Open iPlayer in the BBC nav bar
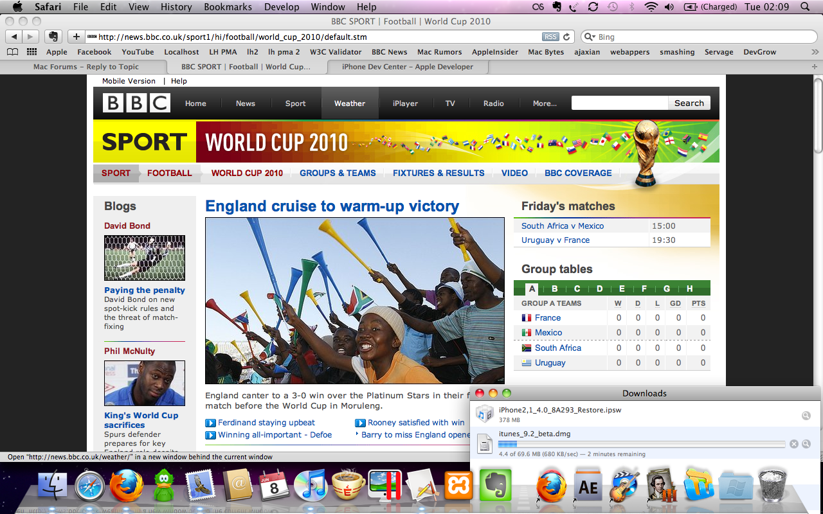Image resolution: width=823 pixels, height=514 pixels. pyautogui.click(x=405, y=103)
